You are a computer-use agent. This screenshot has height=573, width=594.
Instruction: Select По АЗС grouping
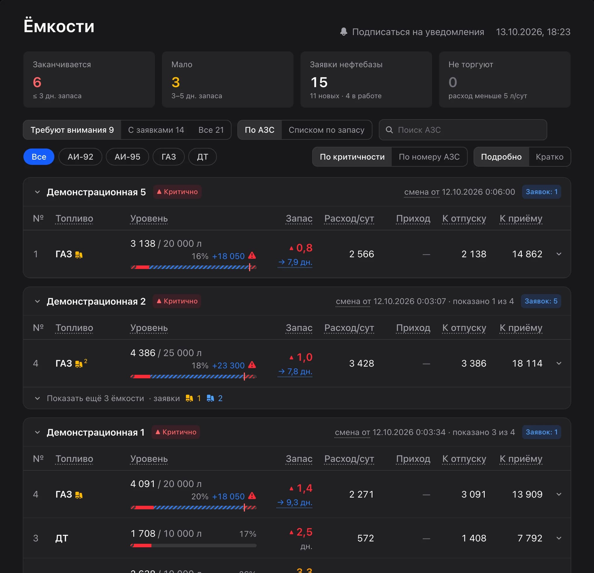(x=259, y=130)
